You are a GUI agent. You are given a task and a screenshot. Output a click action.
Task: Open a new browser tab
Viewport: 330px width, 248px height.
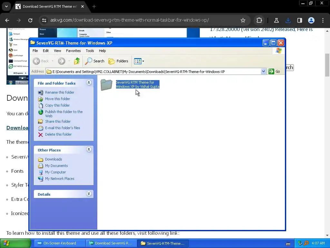point(94,6)
